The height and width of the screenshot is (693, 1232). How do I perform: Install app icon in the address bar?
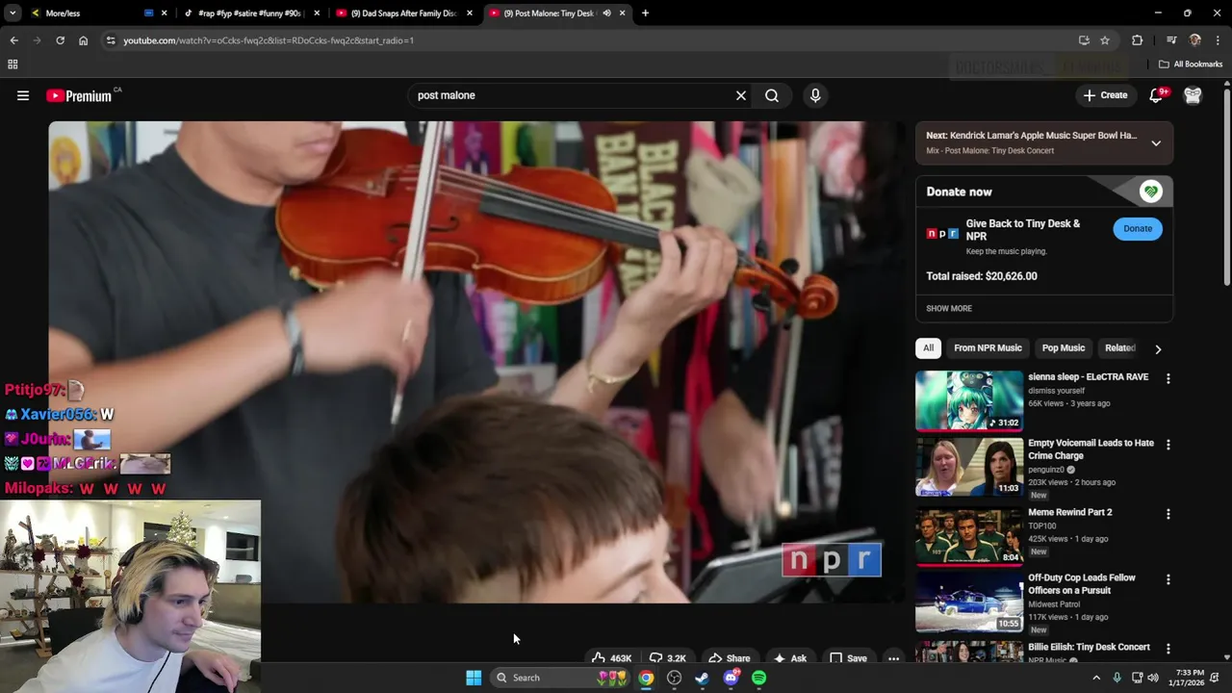pyautogui.click(x=1084, y=40)
